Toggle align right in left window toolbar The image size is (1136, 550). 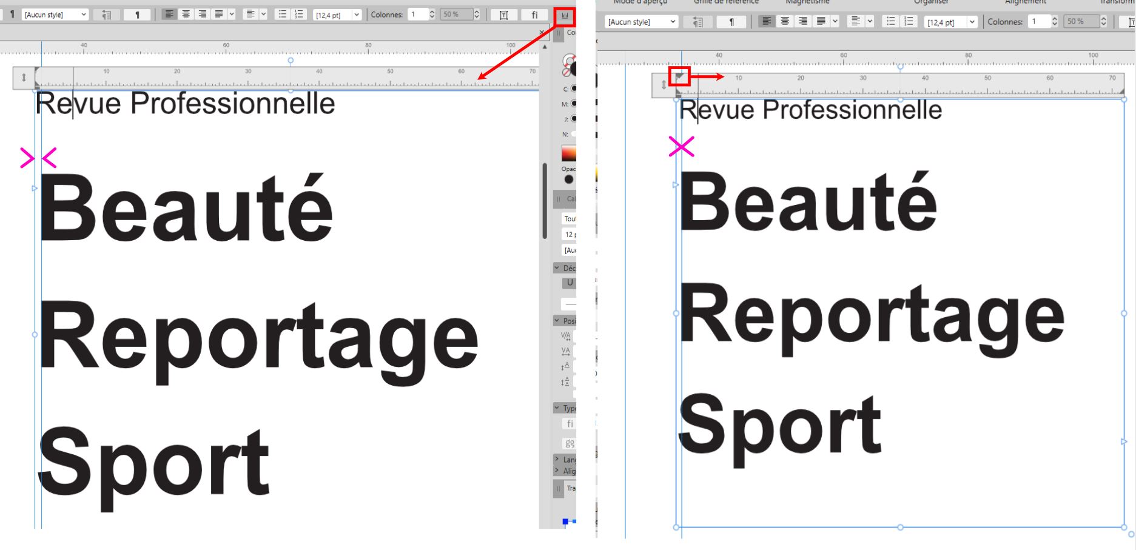[203, 14]
